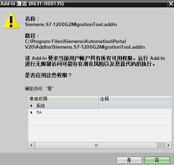Click the 常规权限 column header
The image size is (174, 165).
pyautogui.click(x=63, y=99)
